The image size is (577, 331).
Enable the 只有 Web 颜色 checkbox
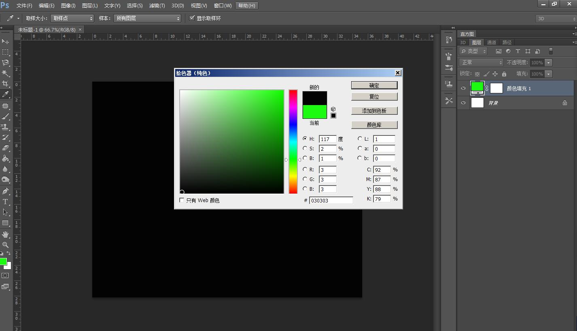coord(182,200)
